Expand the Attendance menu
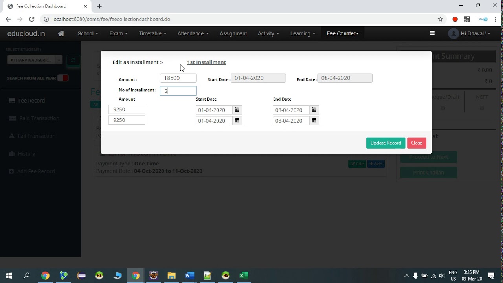This screenshot has width=503, height=283. click(193, 33)
